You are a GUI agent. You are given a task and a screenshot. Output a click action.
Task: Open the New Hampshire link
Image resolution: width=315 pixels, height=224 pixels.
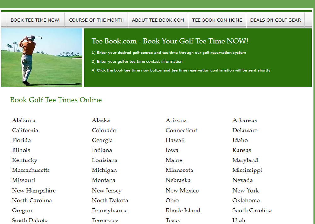[x=34, y=190]
